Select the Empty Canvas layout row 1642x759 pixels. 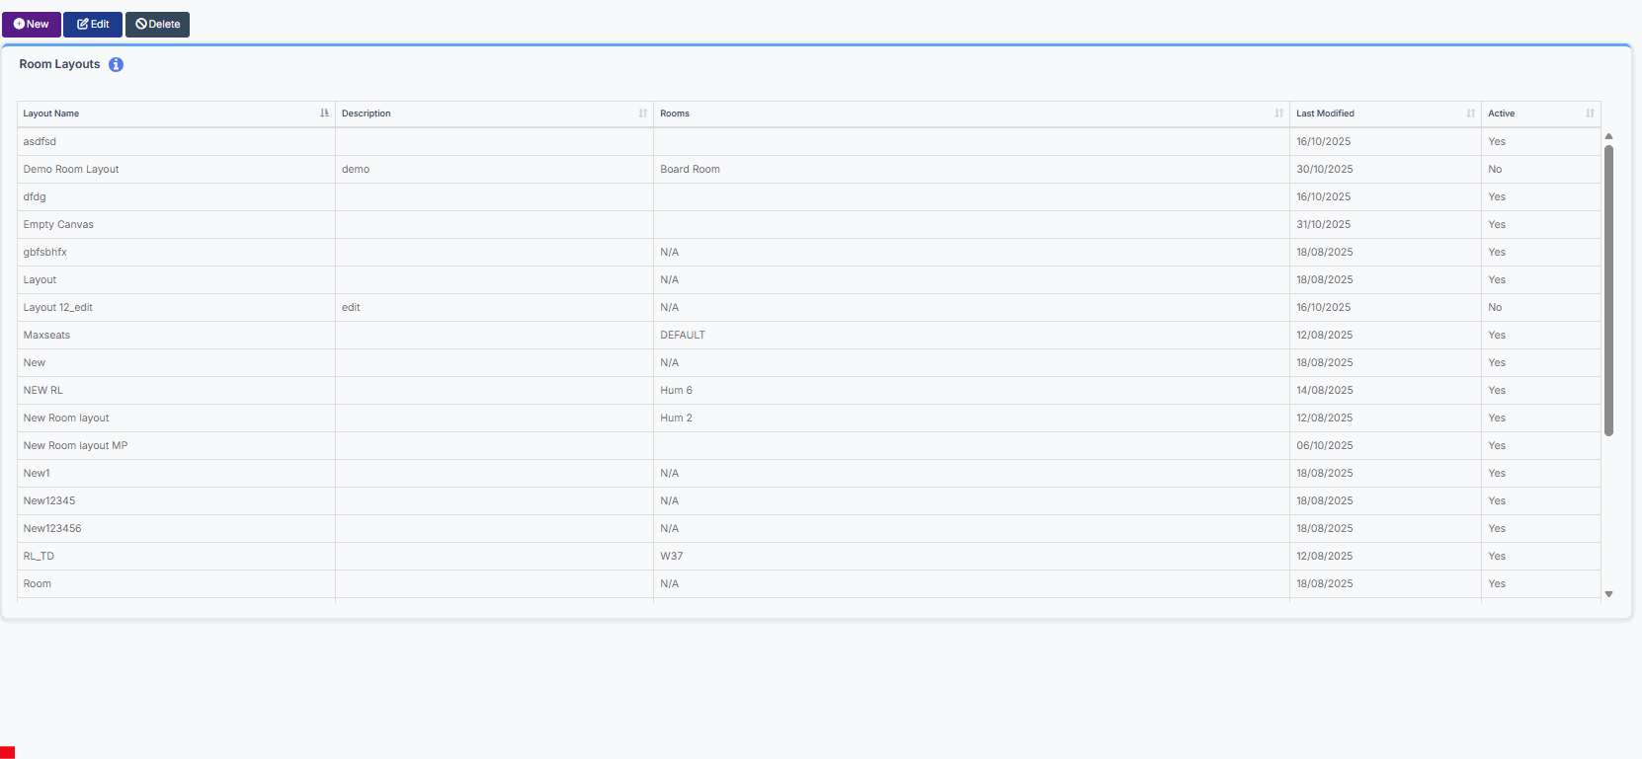[58, 225]
